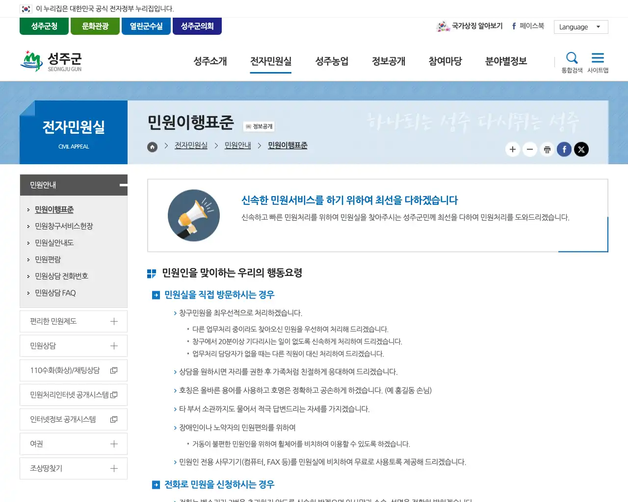The width and height of the screenshot is (628, 502).
Task: Switch to the 성주군청 site tab
Action: 44,26
